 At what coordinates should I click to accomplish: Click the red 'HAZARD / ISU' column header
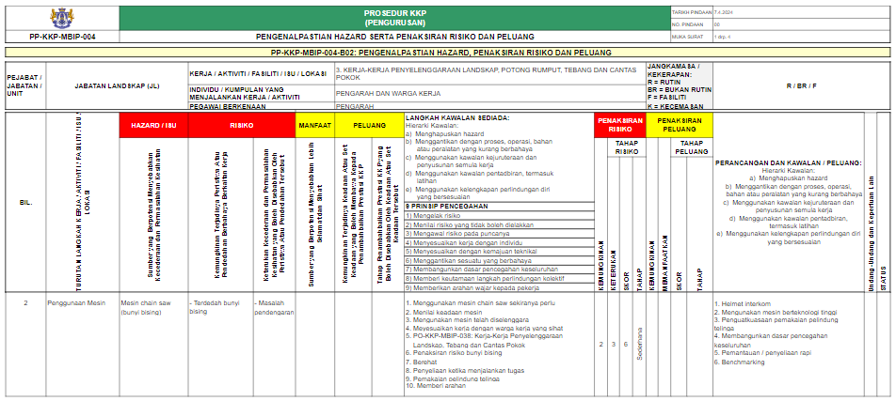point(153,126)
